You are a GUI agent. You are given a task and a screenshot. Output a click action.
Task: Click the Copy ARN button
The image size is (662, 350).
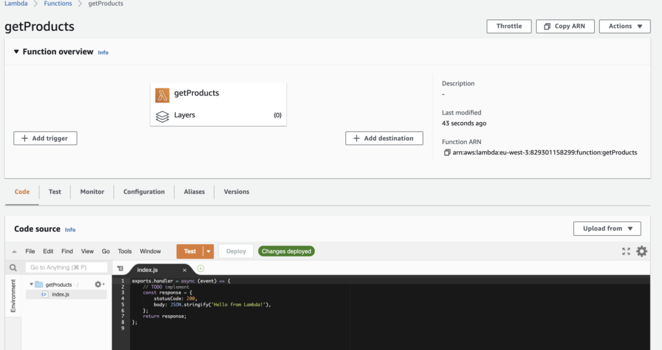point(565,26)
